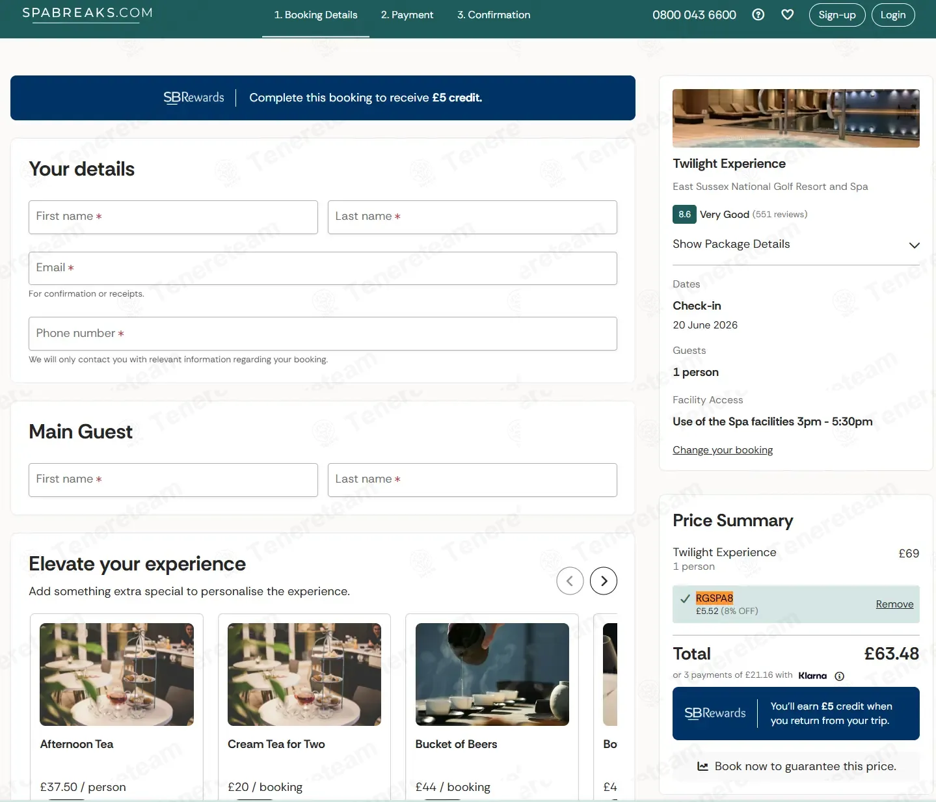Viewport: 936px width, 802px height.
Task: Focus Your details First name field
Action: coord(173,217)
